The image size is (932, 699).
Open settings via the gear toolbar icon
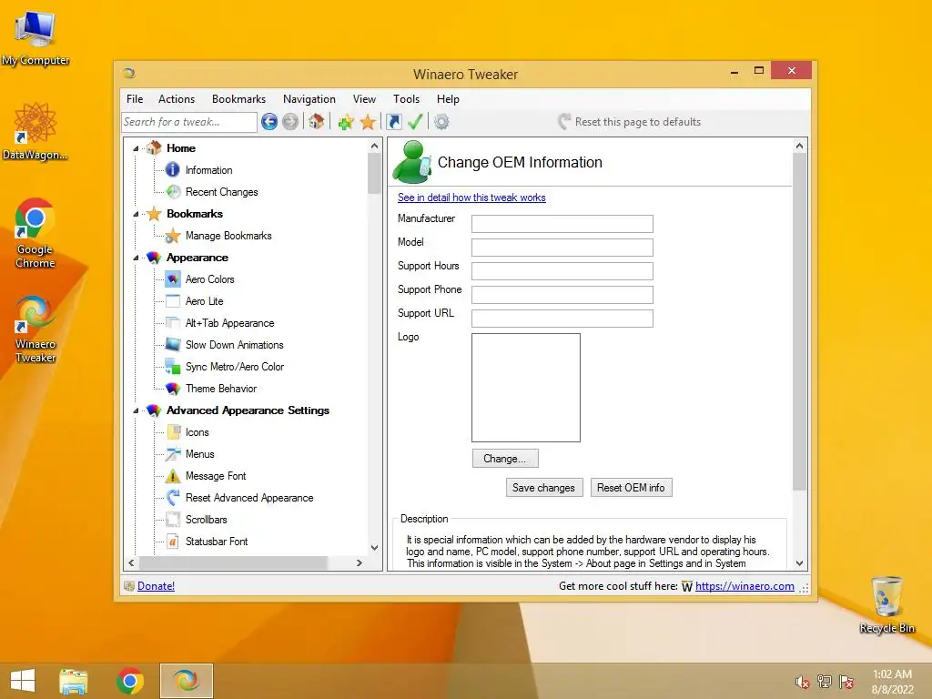click(x=441, y=122)
